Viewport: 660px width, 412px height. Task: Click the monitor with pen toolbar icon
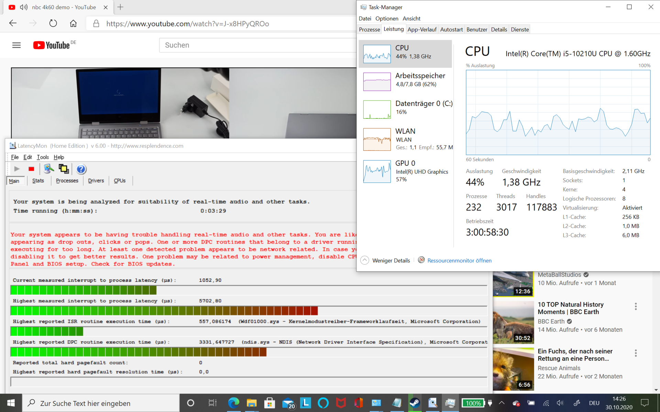(48, 169)
